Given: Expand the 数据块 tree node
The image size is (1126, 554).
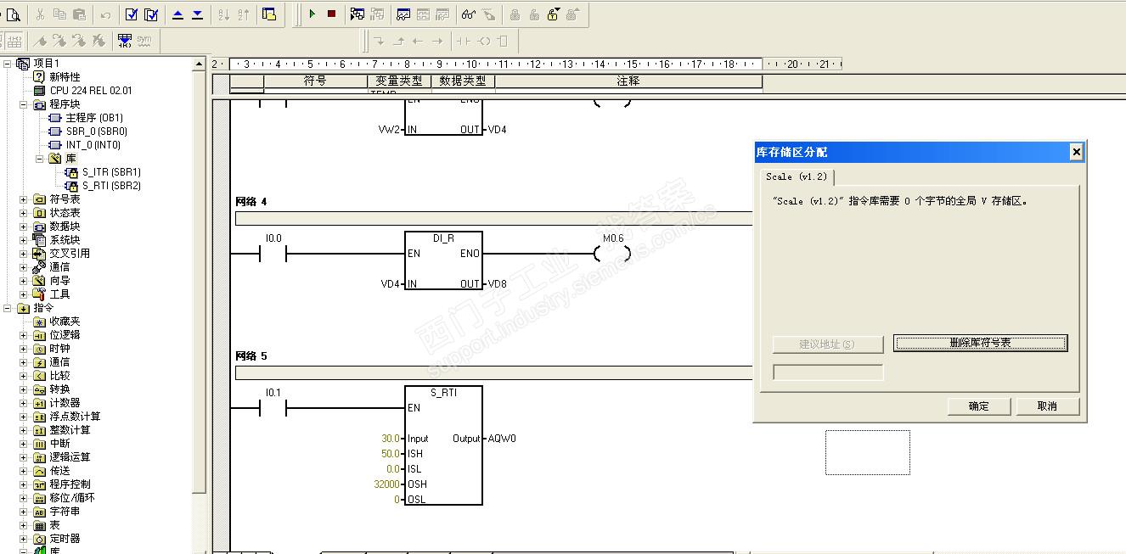Looking at the screenshot, I should pos(24,227).
